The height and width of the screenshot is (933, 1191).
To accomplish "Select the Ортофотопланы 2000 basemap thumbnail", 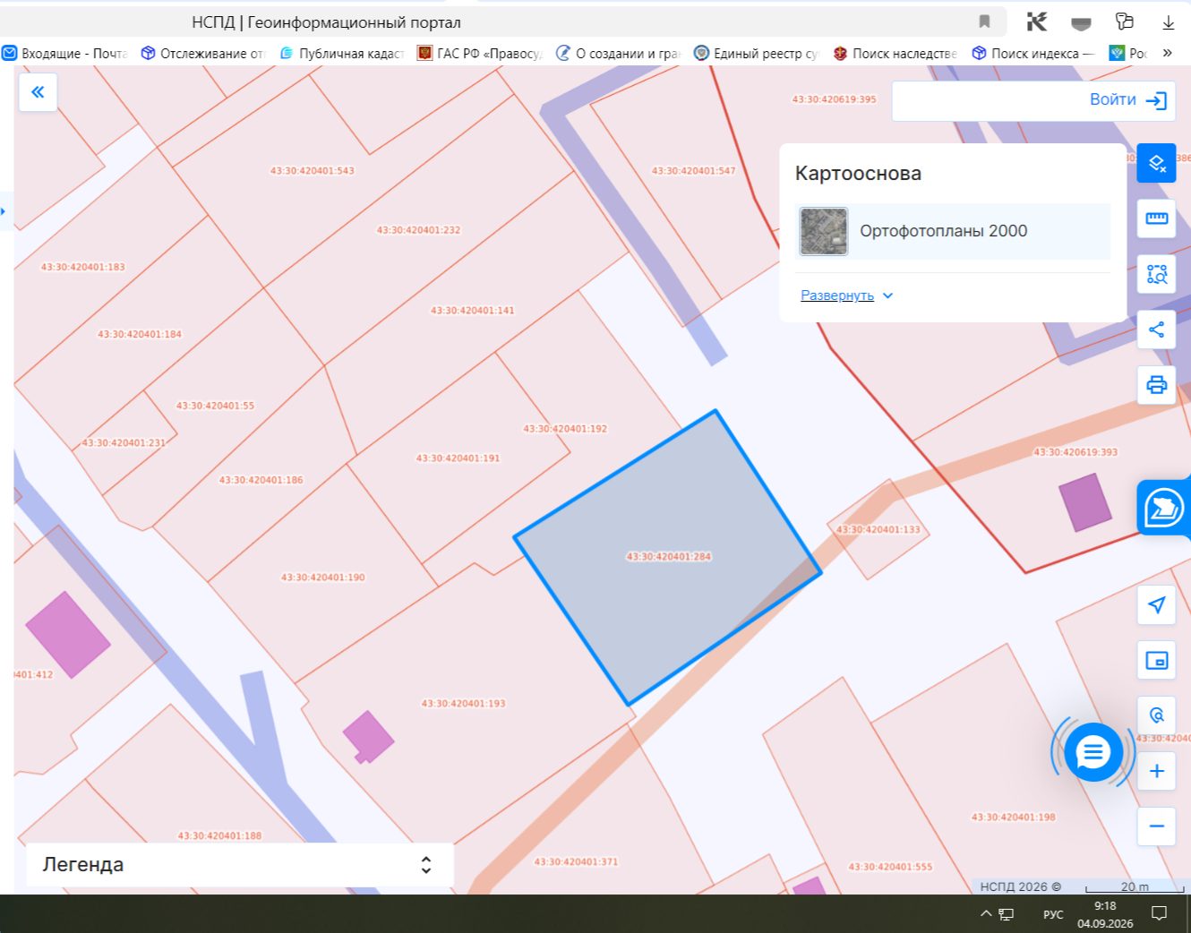I will pyautogui.click(x=824, y=231).
